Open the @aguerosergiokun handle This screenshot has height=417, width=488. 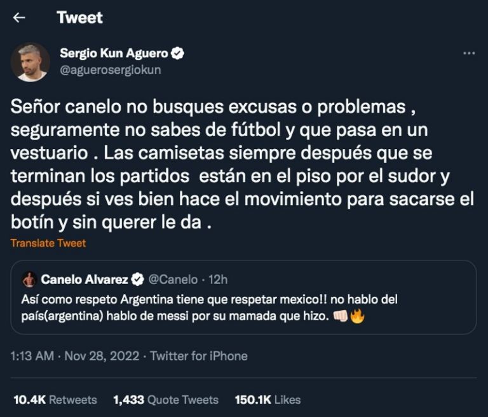(110, 70)
